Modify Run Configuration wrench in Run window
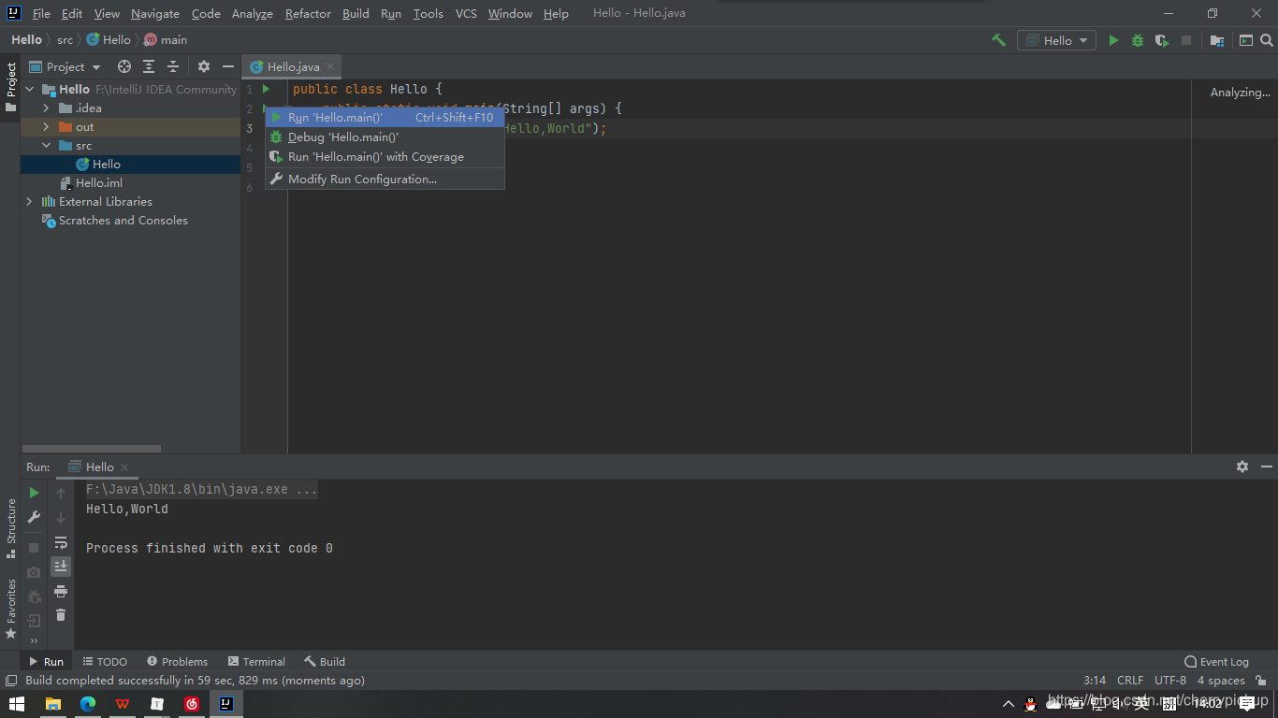Viewport: 1278px width, 718px height. click(34, 517)
